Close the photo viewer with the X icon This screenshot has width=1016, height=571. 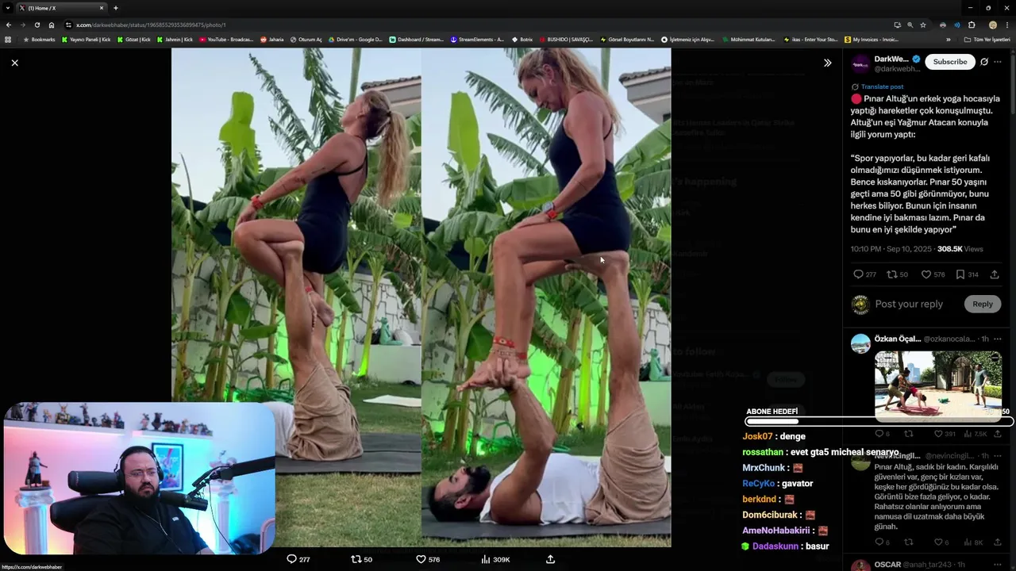[x=14, y=63]
